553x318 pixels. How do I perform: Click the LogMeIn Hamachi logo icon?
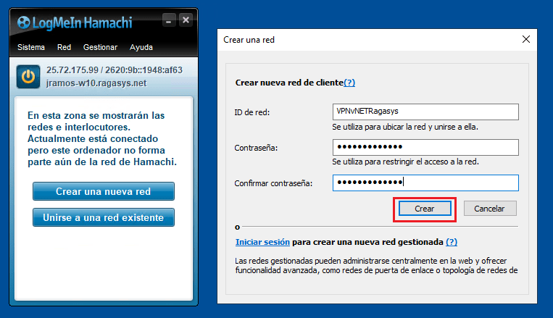24,22
